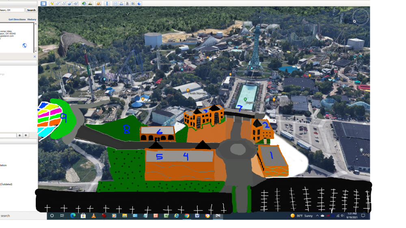This screenshot has height=228, width=406.
Task: Choose the Add Polygon tool
Action: point(58,4)
